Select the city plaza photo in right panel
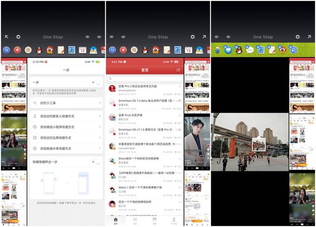316x227 pixels. coord(250,142)
